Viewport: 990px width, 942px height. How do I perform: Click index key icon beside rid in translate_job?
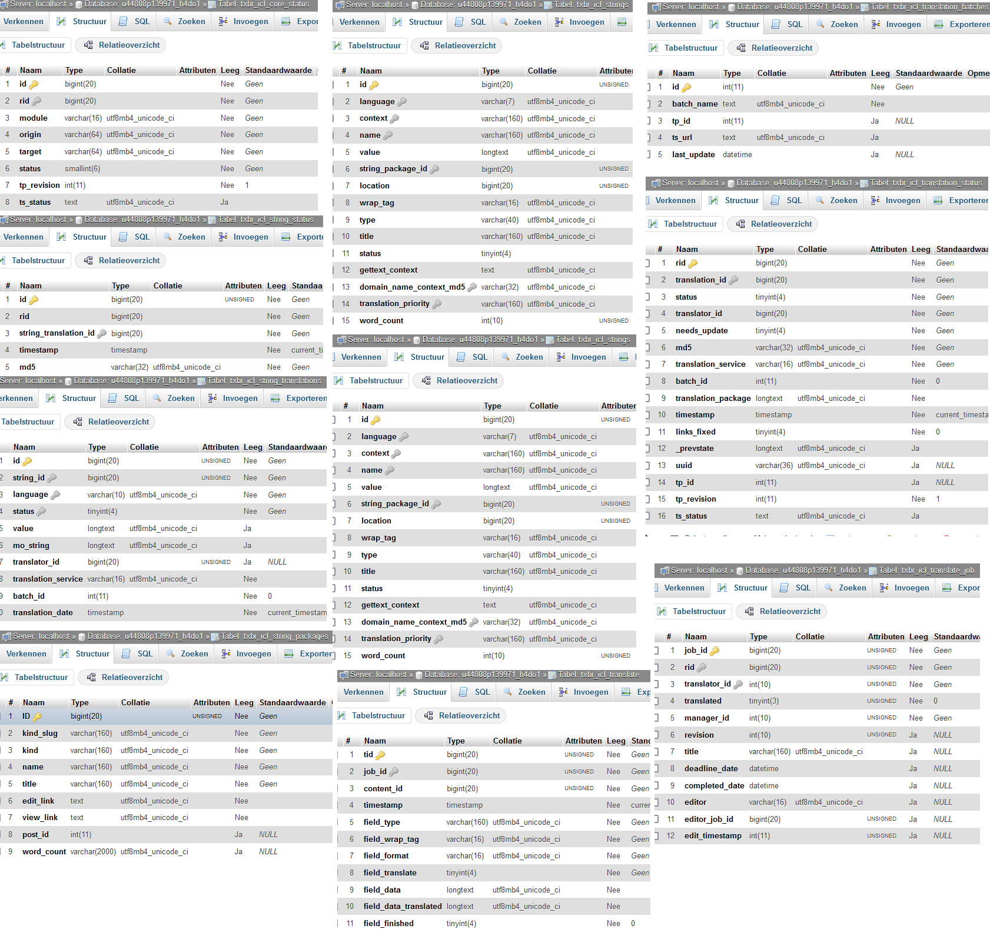point(702,668)
